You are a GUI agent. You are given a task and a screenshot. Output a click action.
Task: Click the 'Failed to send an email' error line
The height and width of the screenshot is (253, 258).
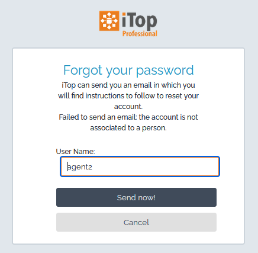pyautogui.click(x=128, y=117)
